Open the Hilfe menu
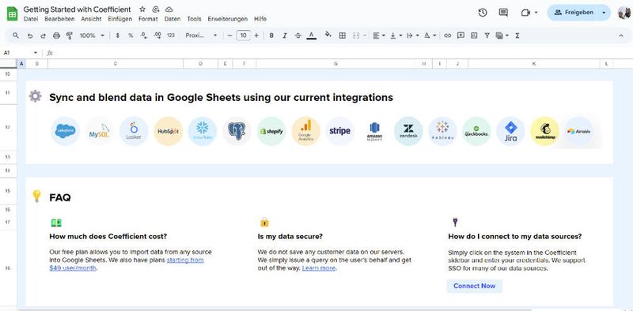Screen dimensions: 633x311 click(x=260, y=19)
